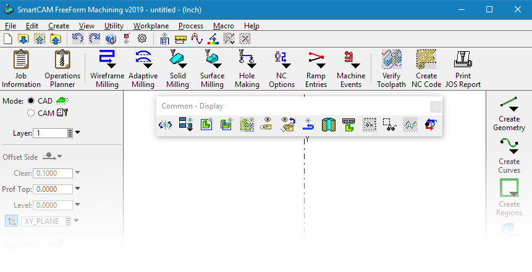Click the Clear value field
Image resolution: width=532 pixels, height=272 pixels.
point(53,173)
